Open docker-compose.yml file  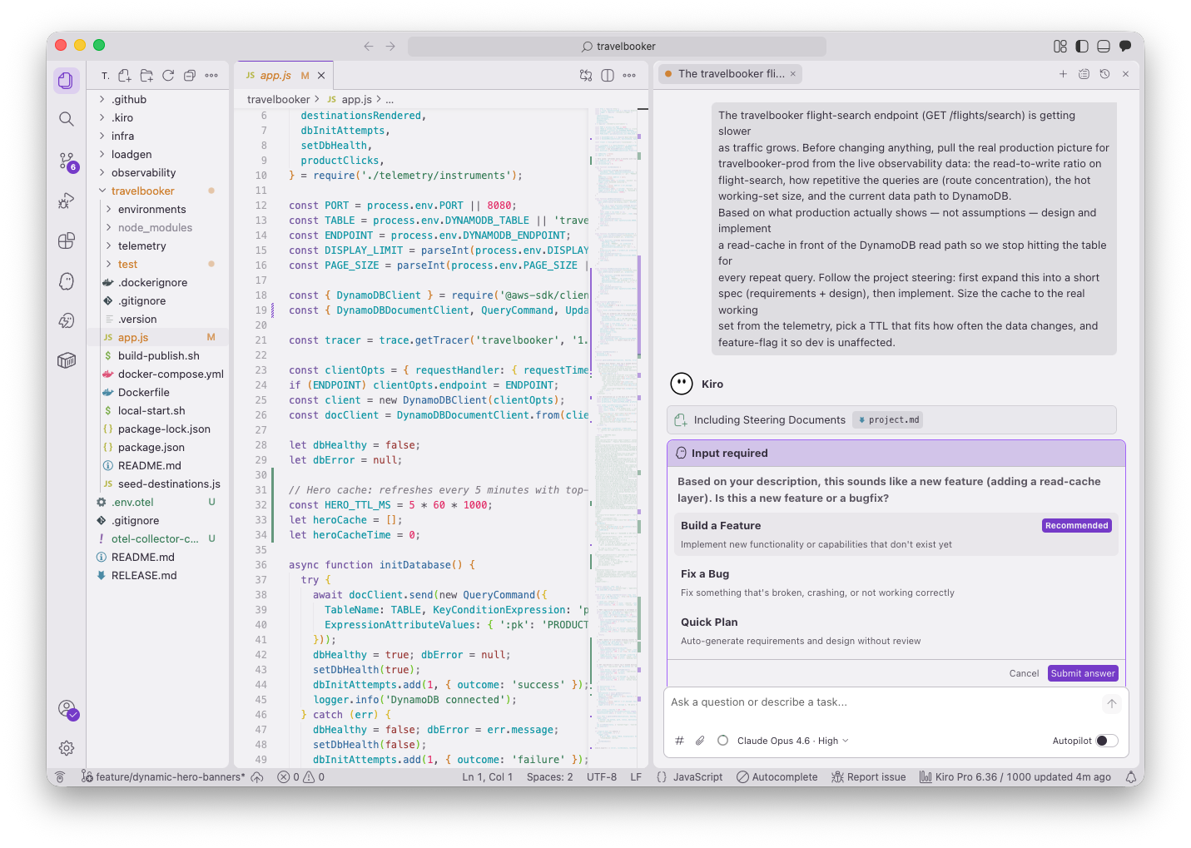coord(158,374)
